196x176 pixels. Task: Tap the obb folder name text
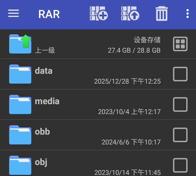(42, 132)
